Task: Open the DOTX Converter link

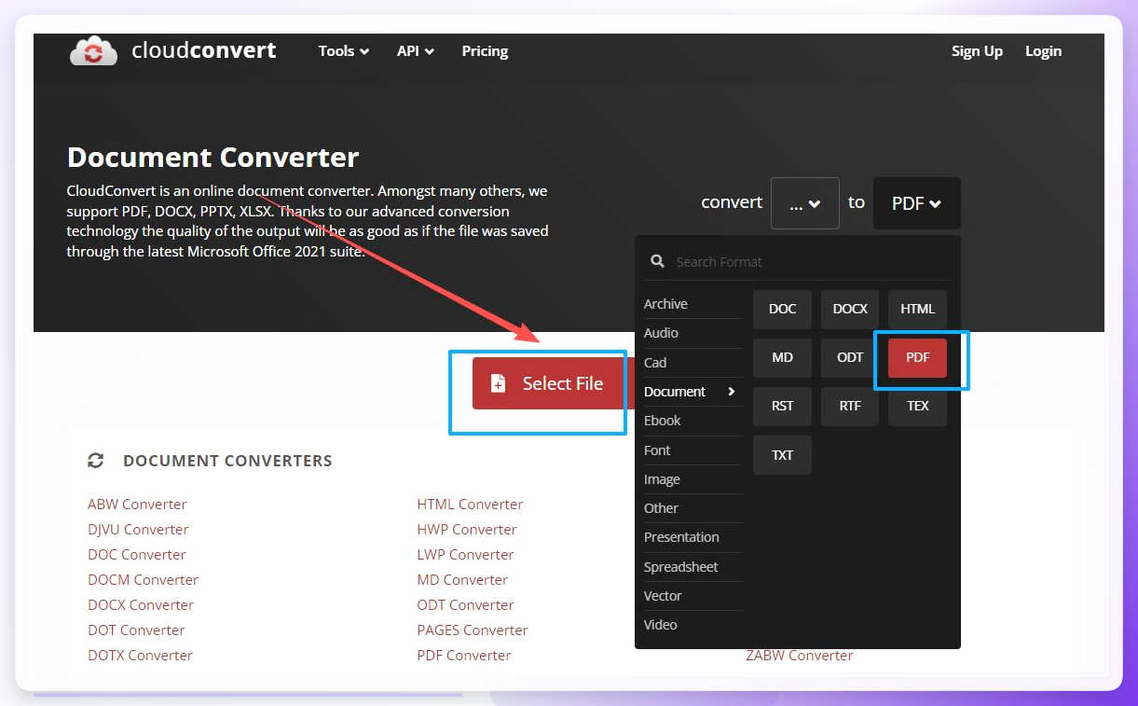Action: coord(140,656)
